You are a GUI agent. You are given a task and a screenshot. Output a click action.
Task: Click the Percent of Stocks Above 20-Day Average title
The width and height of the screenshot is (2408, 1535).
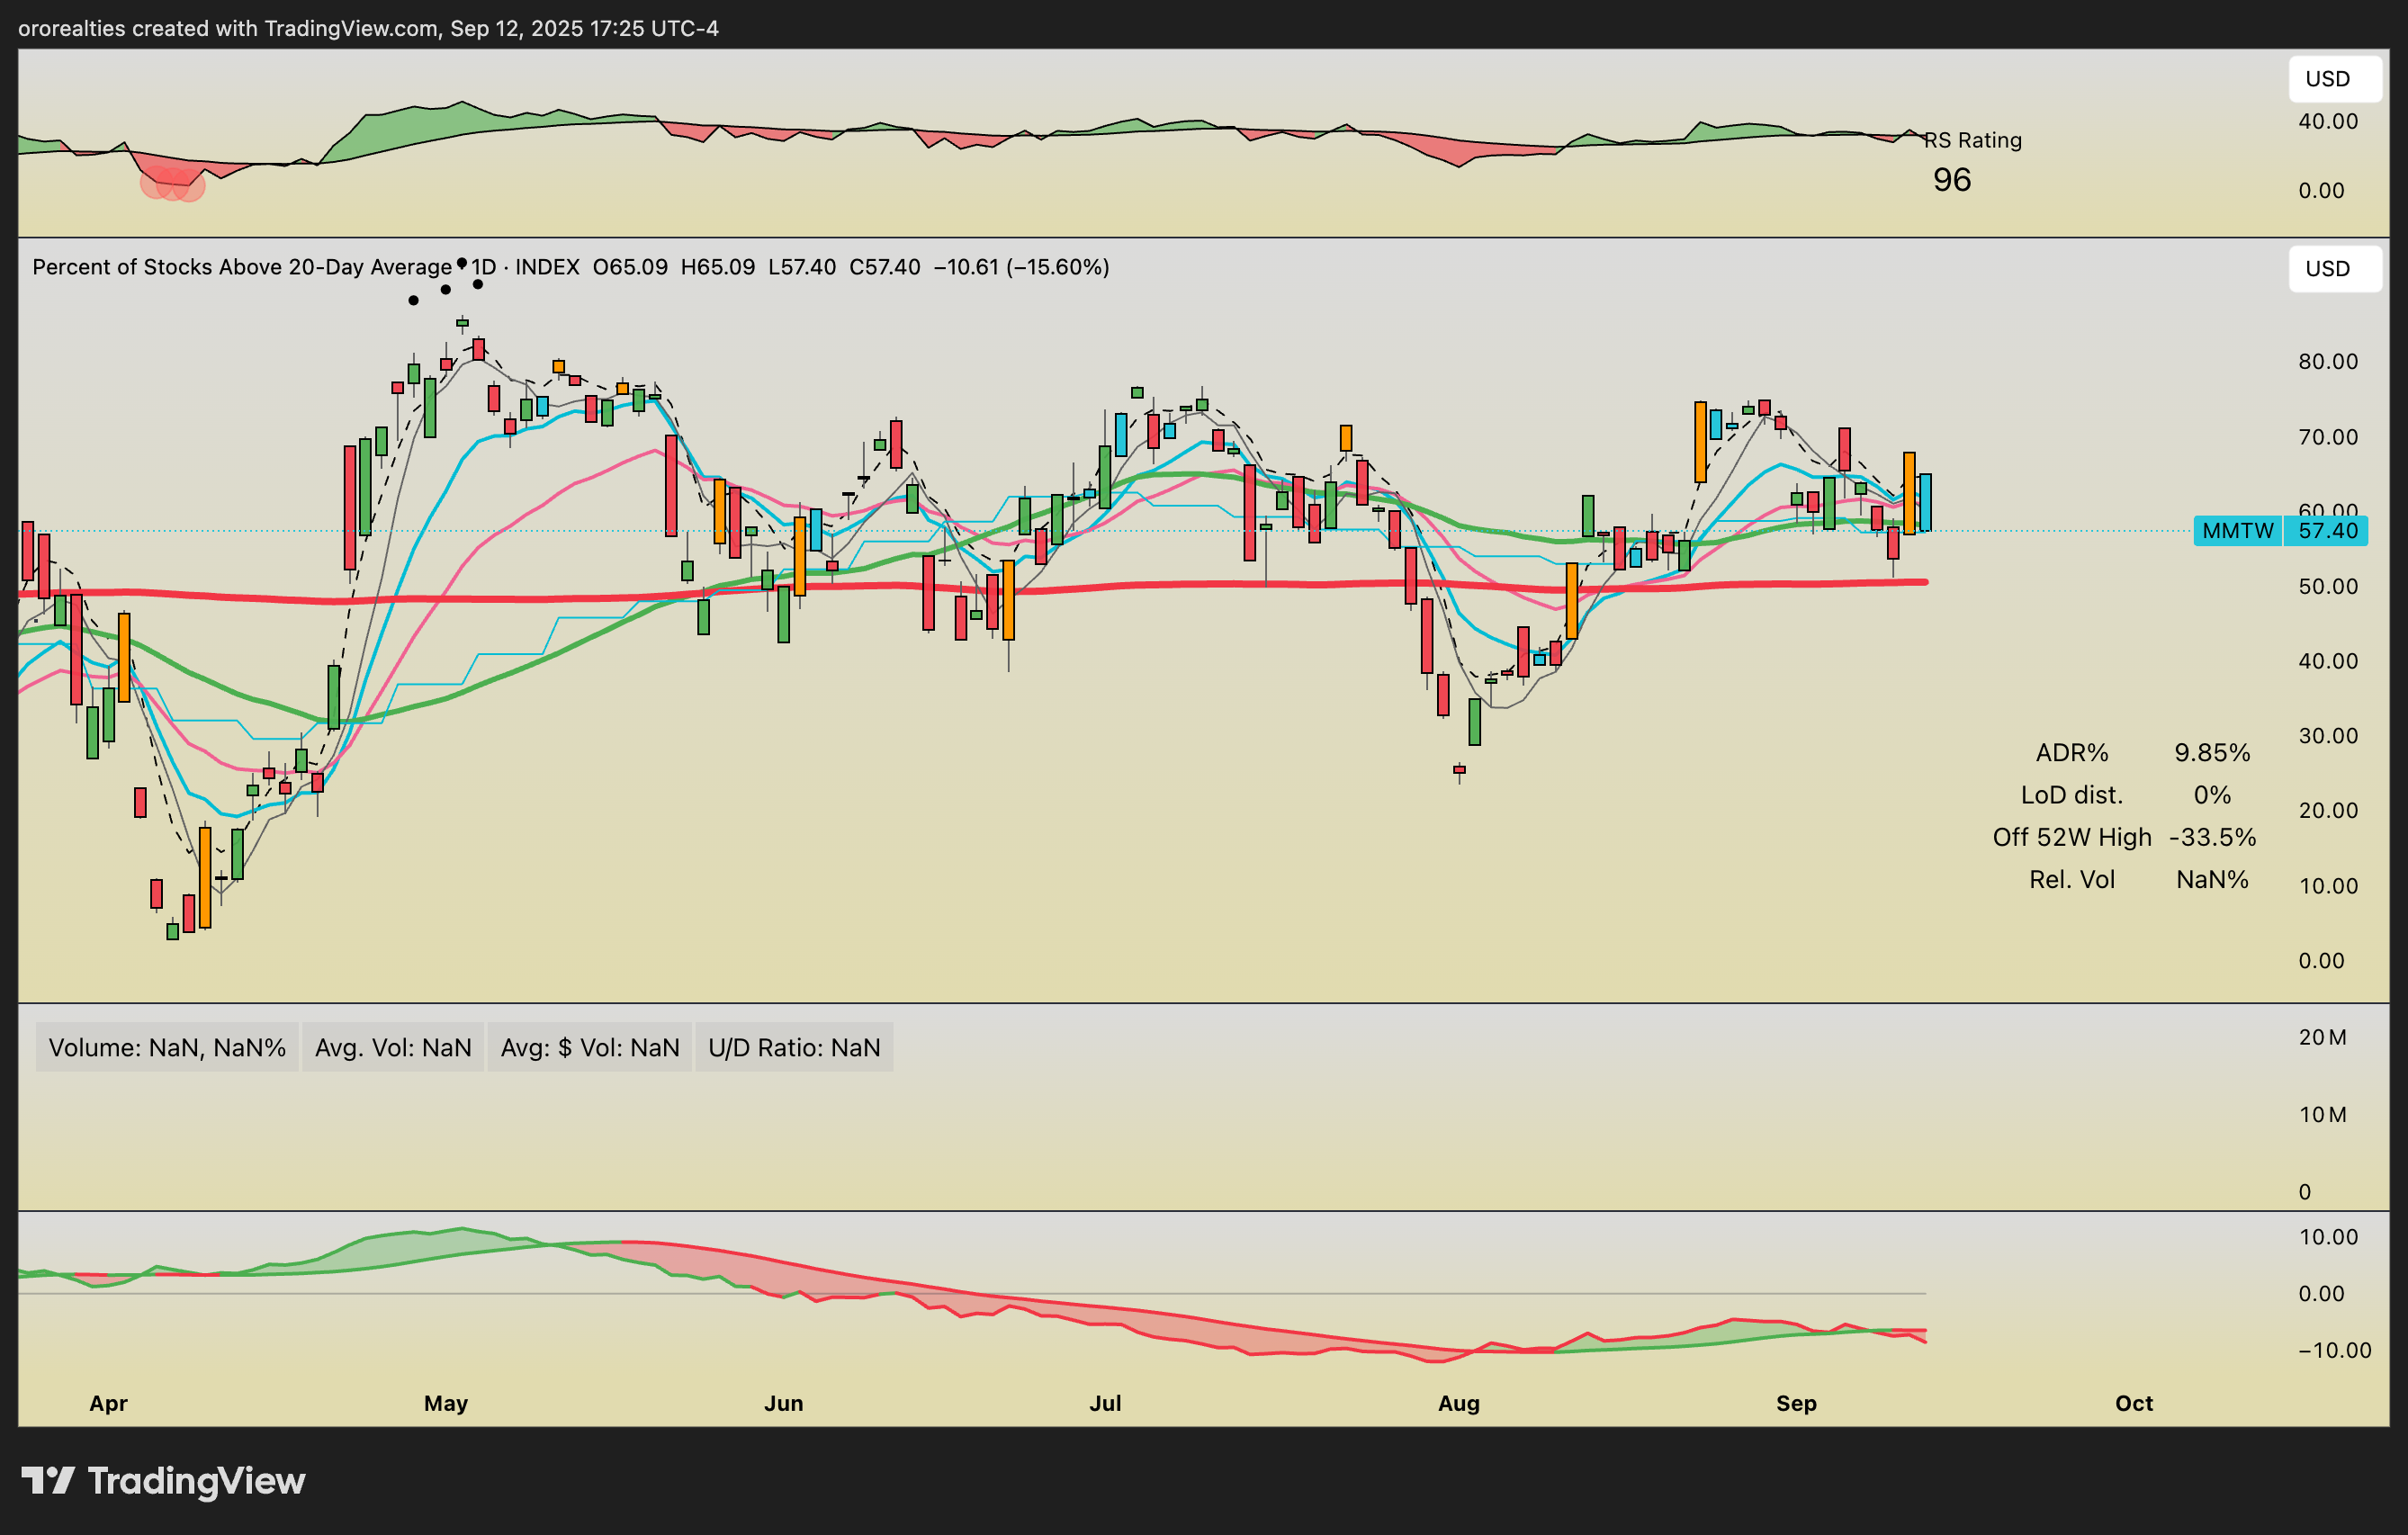242,267
